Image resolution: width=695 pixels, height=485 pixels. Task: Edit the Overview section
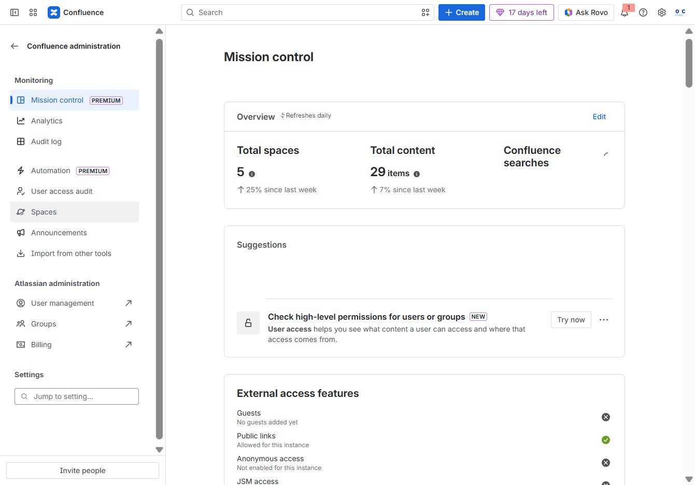pyautogui.click(x=599, y=117)
